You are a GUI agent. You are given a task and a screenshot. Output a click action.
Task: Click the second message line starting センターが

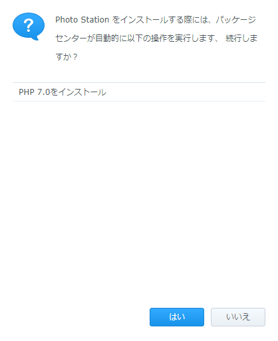click(156, 38)
